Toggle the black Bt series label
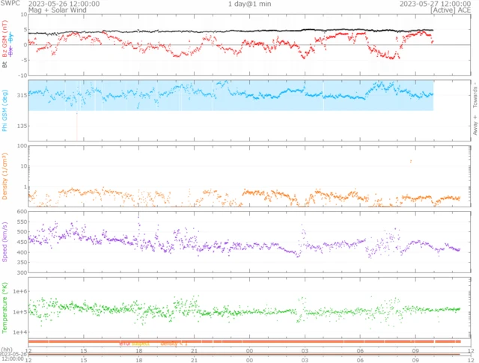 coord(4,65)
